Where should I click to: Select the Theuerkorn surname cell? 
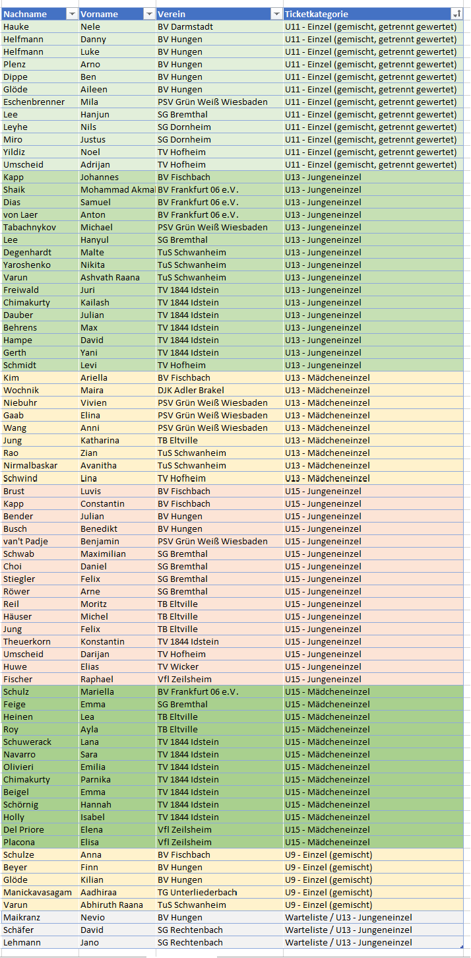tap(40, 641)
